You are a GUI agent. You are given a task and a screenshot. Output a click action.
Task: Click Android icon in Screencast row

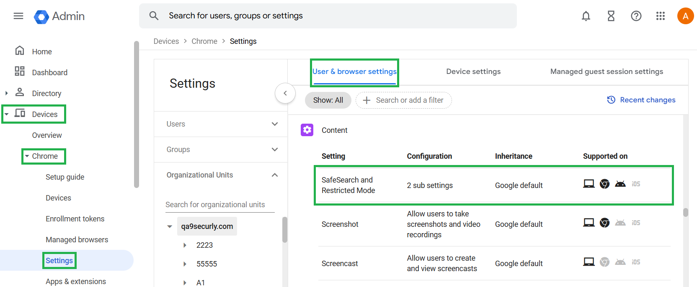point(620,262)
